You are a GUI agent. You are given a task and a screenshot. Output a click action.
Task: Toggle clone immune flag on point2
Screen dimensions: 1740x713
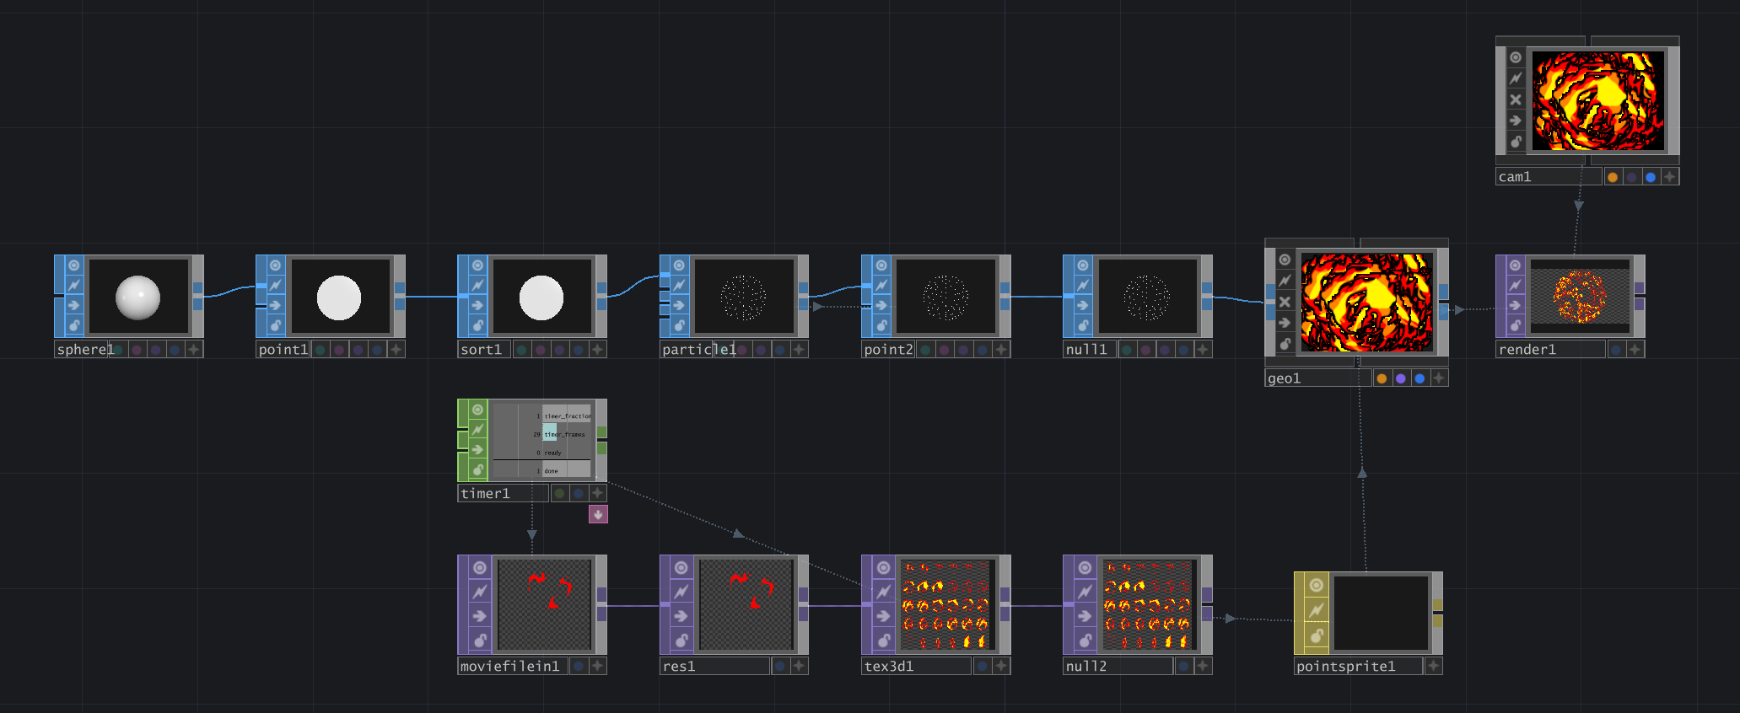pyautogui.click(x=881, y=286)
